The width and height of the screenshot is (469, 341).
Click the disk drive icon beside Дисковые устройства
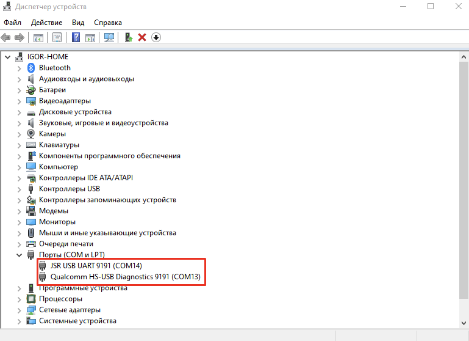(x=31, y=113)
